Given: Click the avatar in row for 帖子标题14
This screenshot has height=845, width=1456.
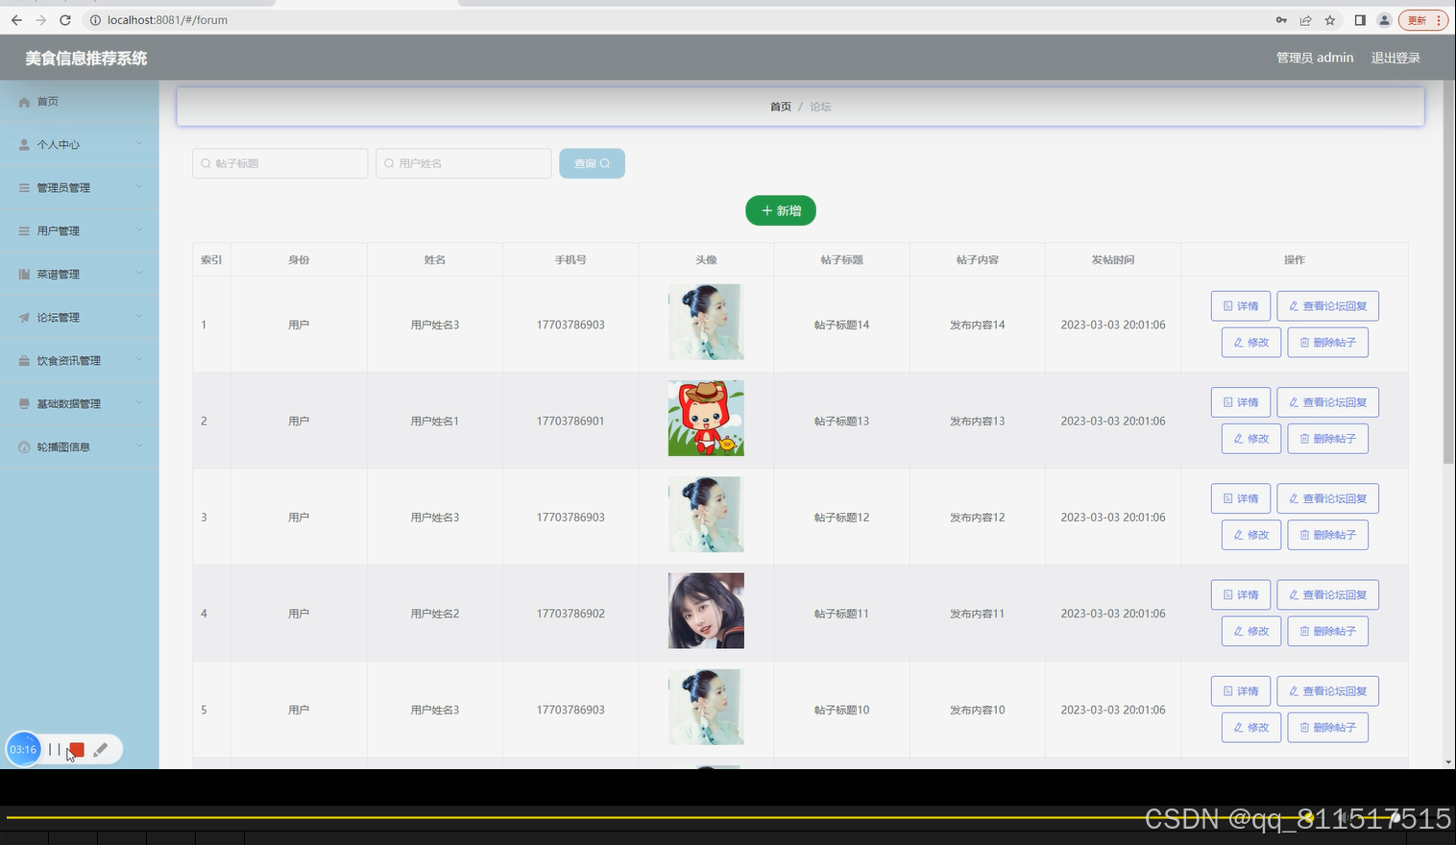Looking at the screenshot, I should coord(706,322).
